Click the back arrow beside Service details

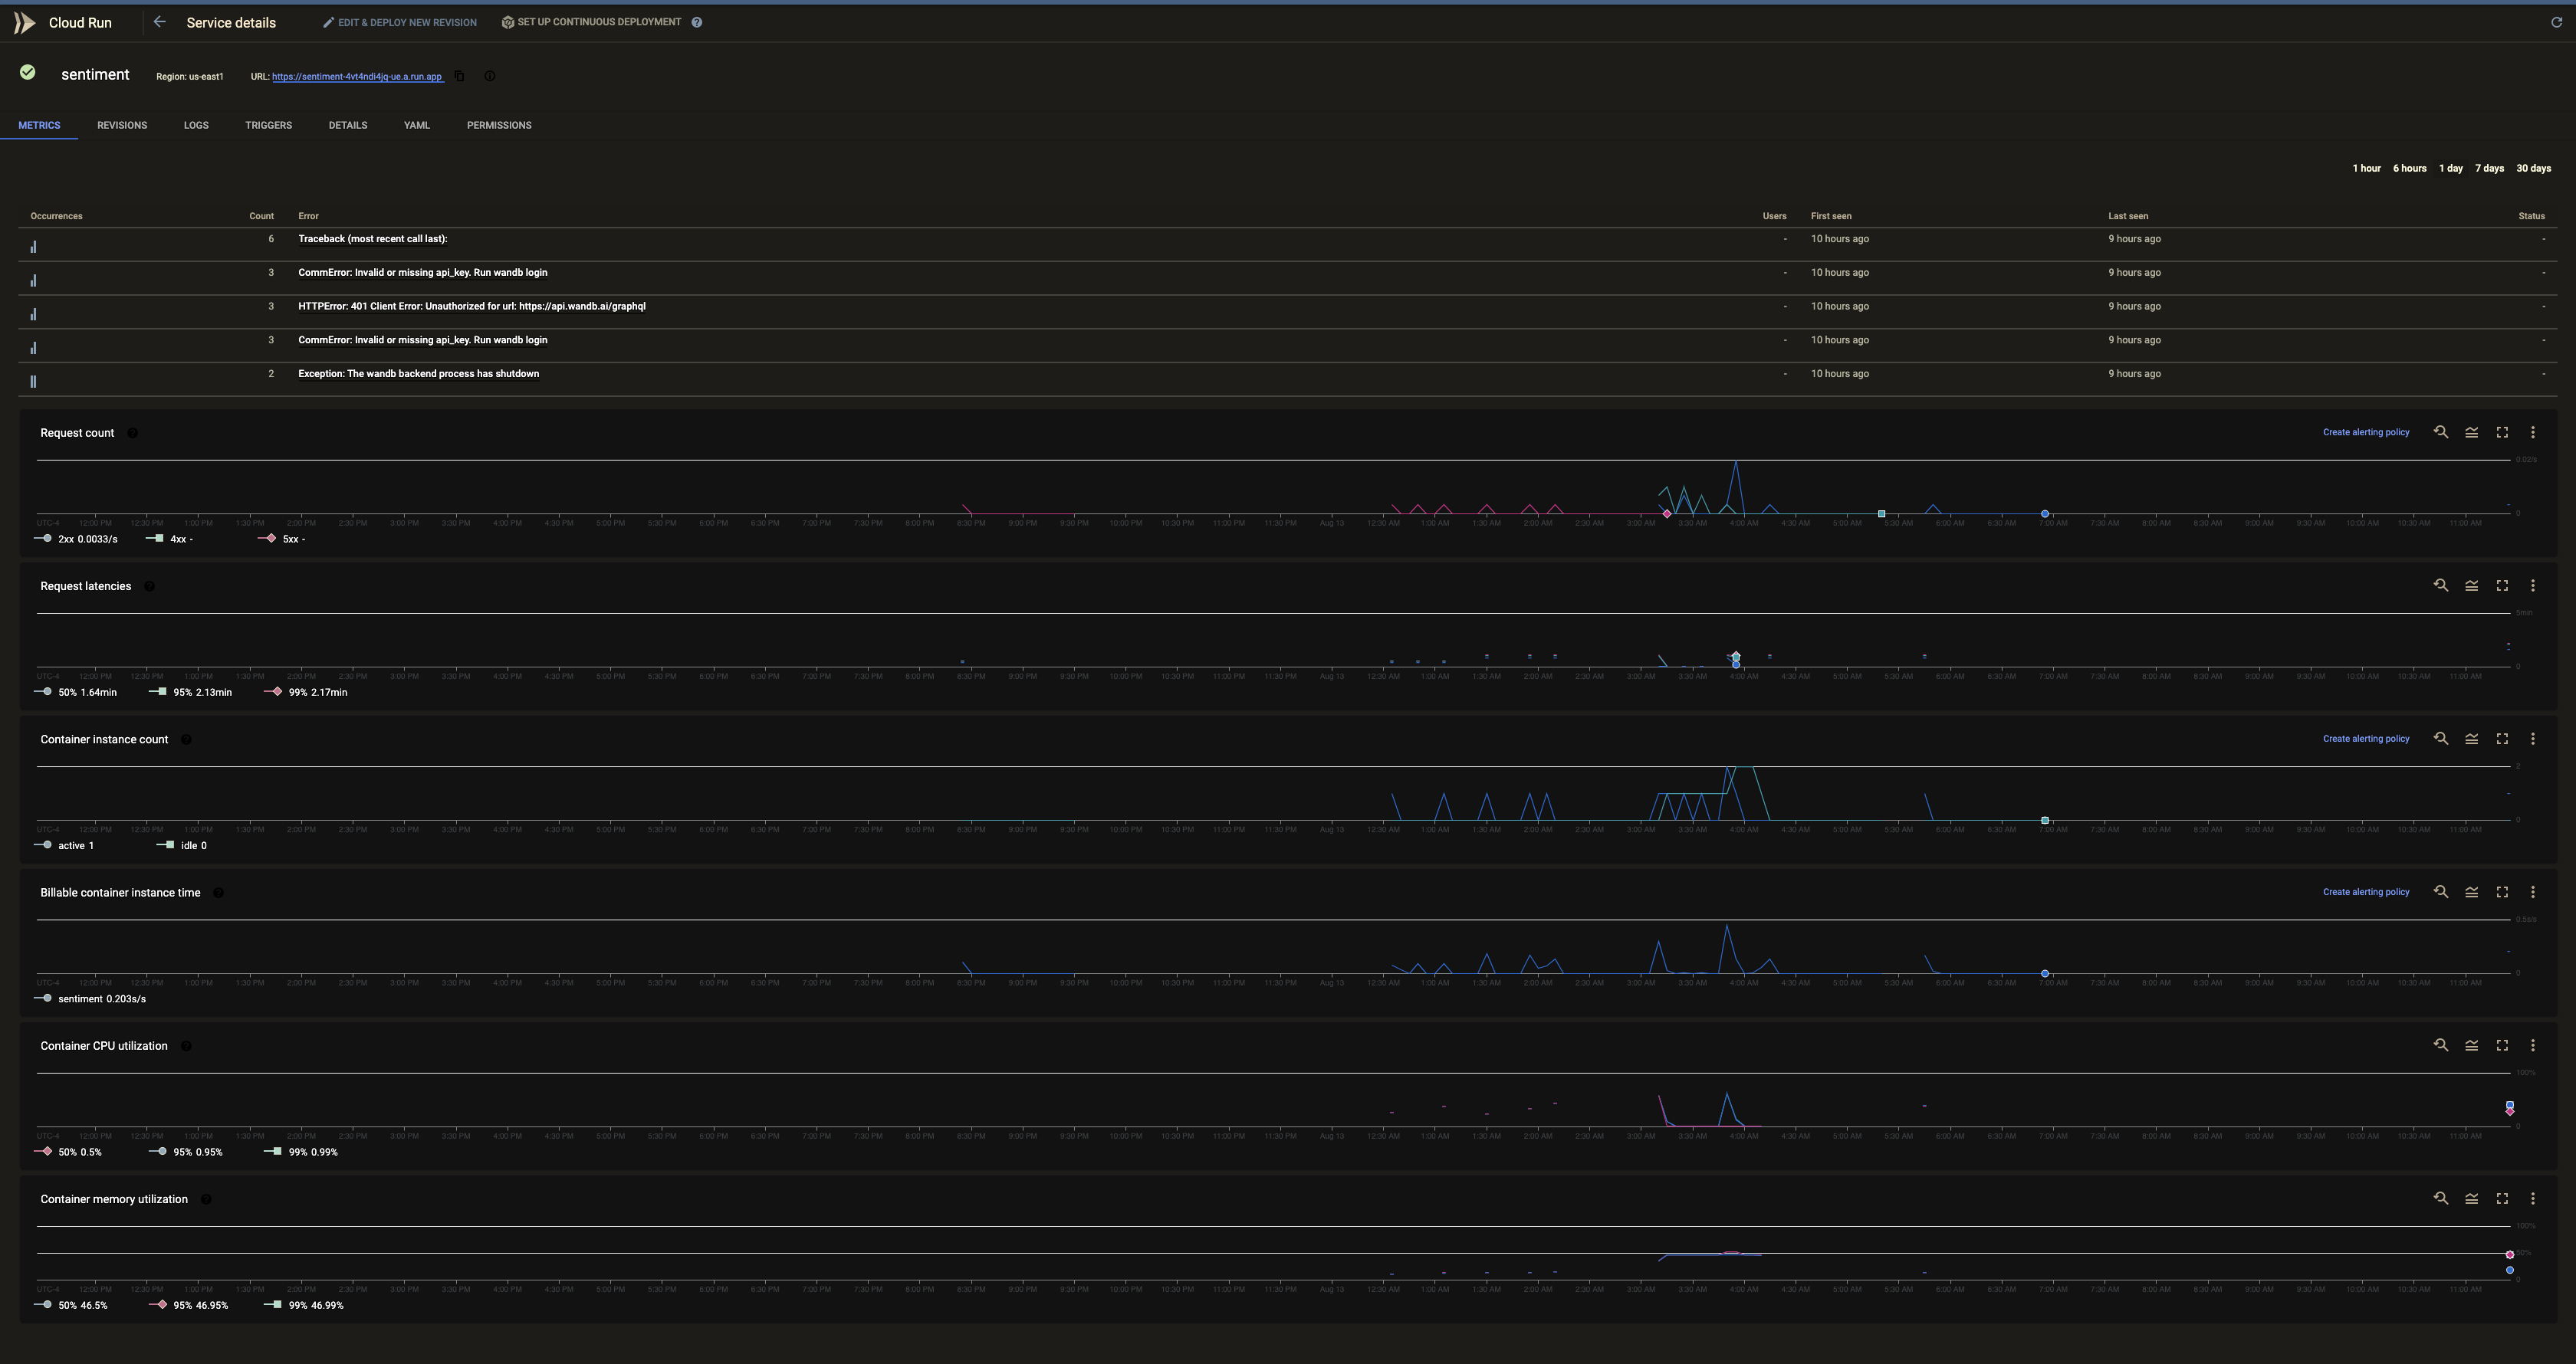159,22
